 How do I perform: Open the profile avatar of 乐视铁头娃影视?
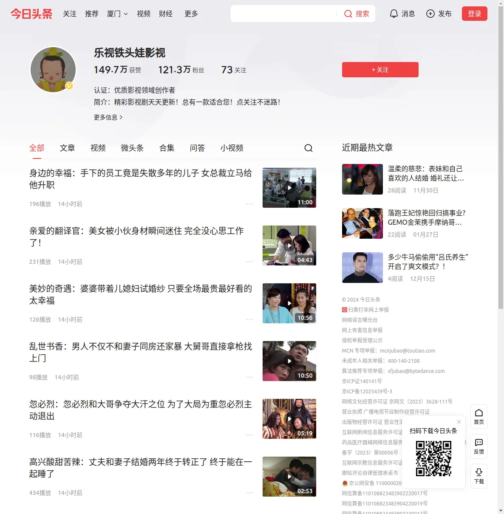[x=53, y=69]
